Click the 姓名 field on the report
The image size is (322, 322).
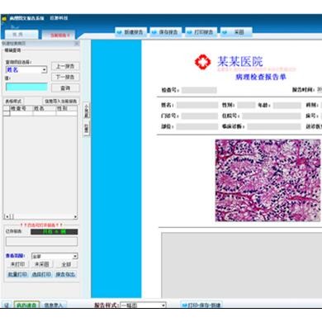point(197,105)
